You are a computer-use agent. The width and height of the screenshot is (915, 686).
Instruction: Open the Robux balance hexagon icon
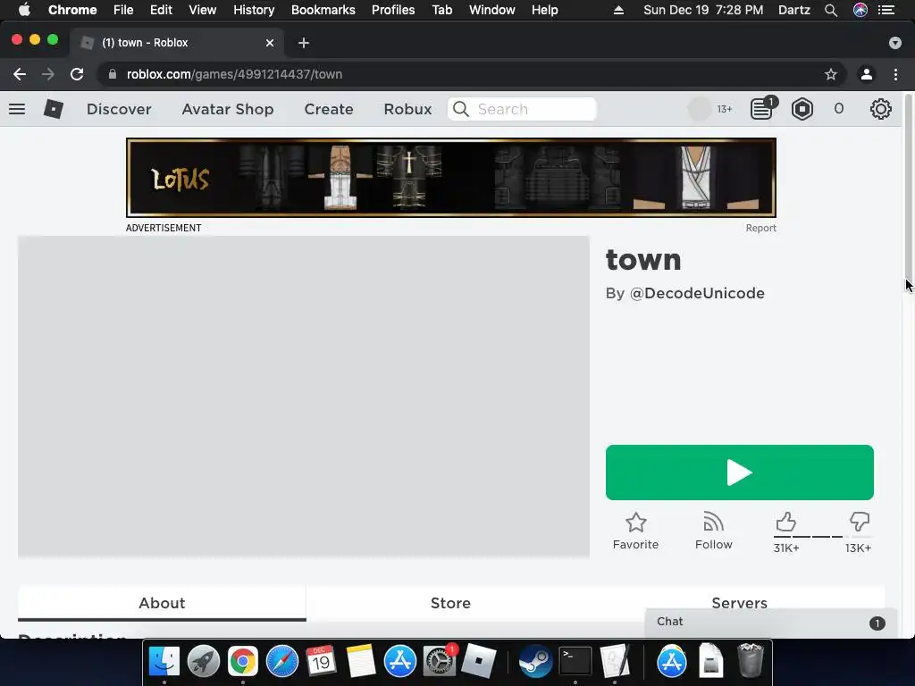tap(802, 109)
